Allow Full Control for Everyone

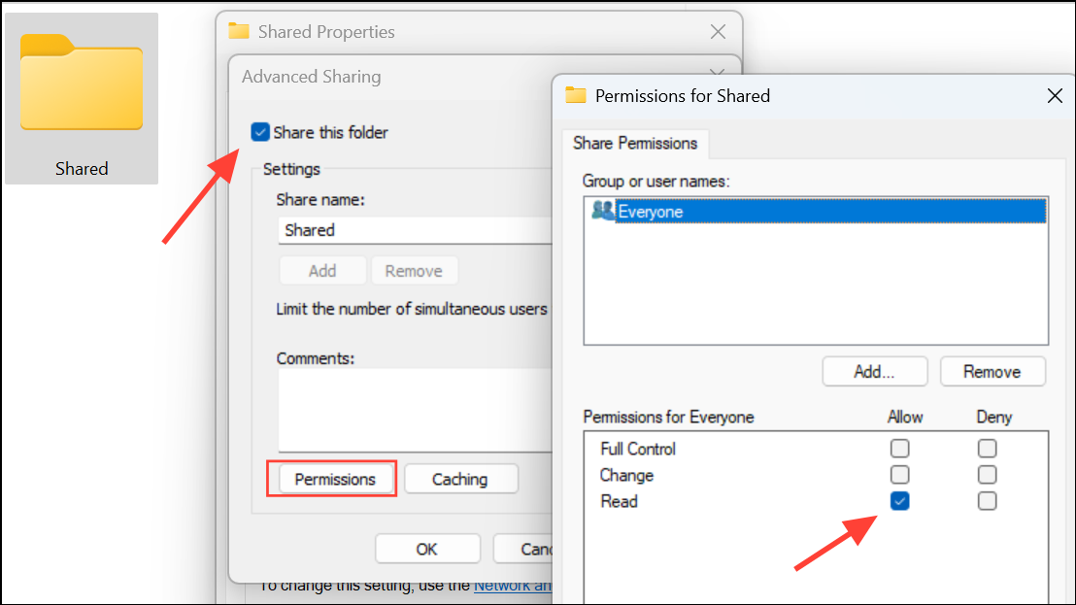(x=899, y=449)
